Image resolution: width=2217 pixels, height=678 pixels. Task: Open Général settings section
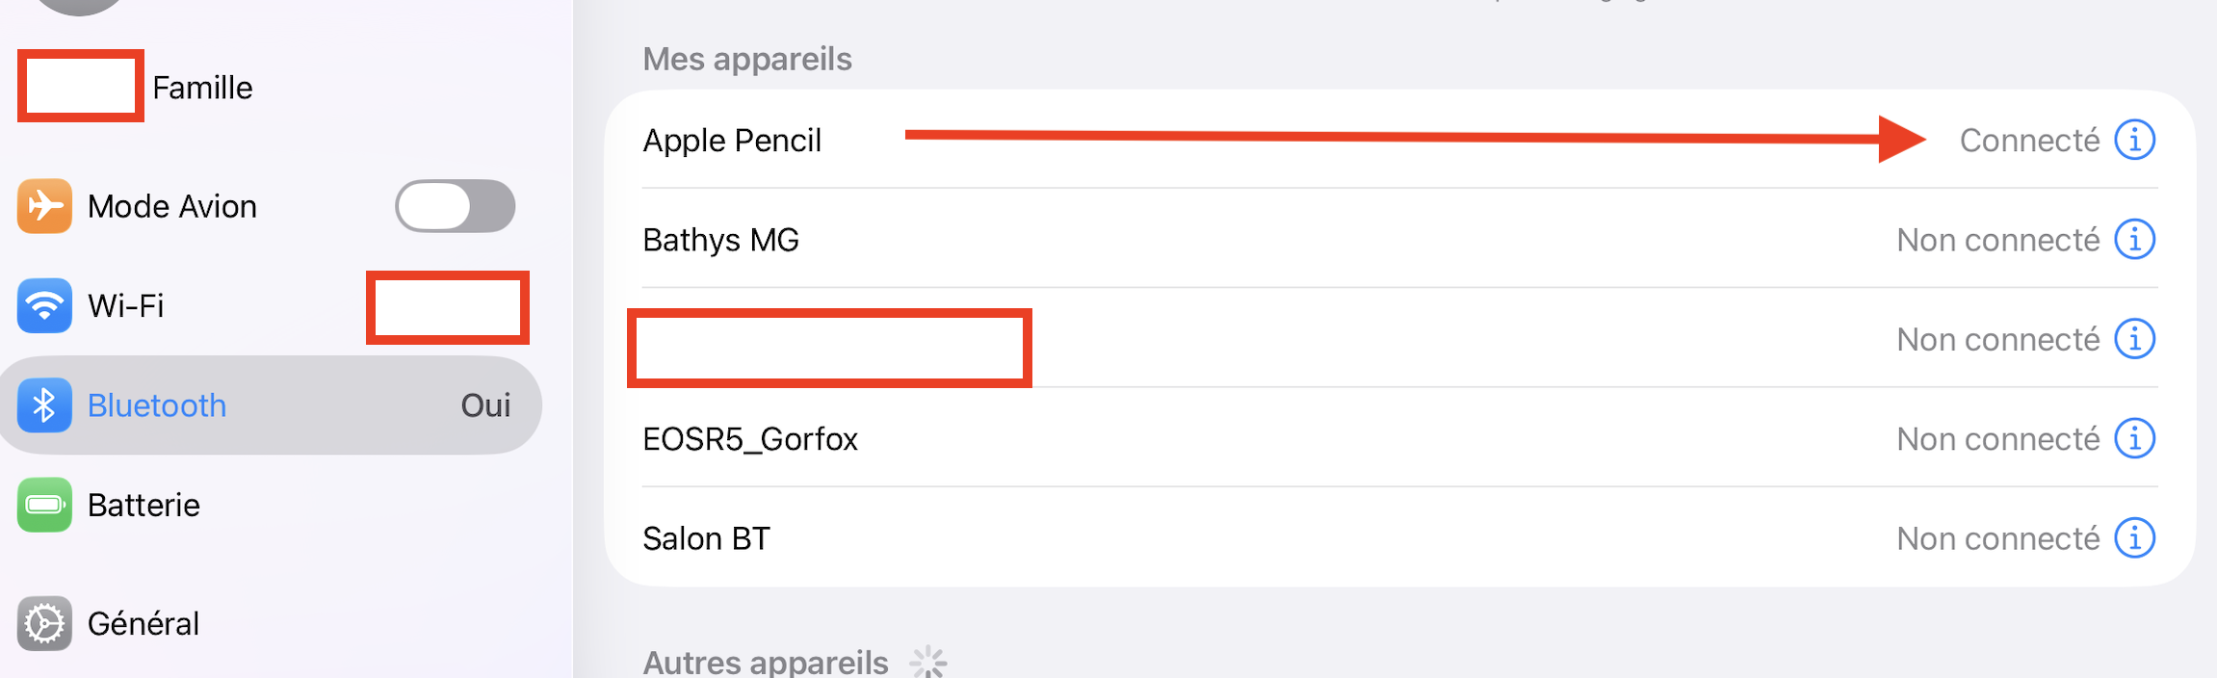[144, 624]
